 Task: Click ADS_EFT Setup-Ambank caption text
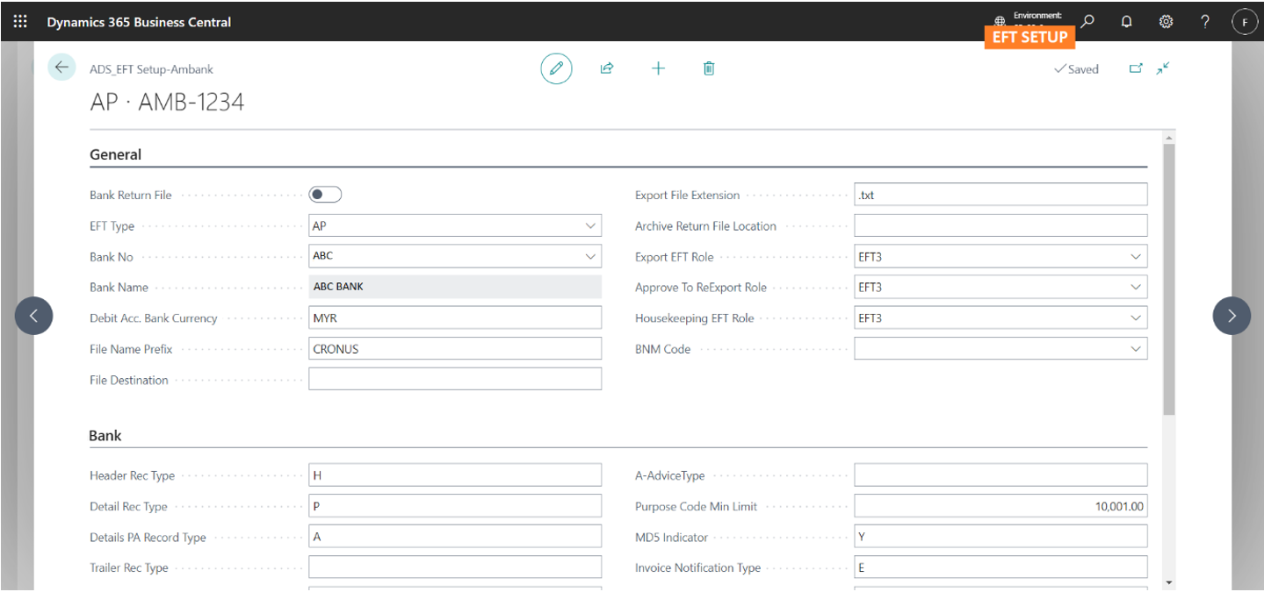coord(151,69)
